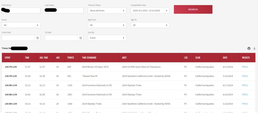Click into the Last Name field

click(x=64, y=11)
